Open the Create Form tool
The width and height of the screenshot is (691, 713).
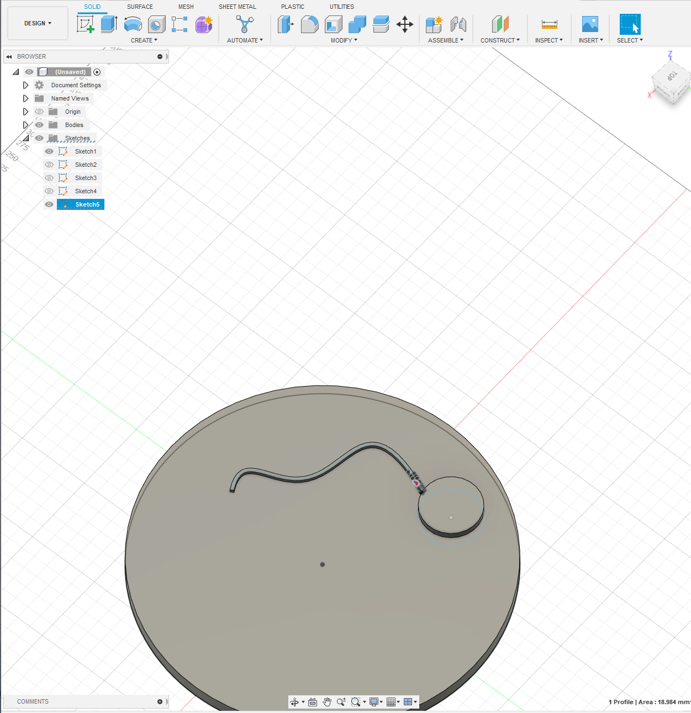204,24
